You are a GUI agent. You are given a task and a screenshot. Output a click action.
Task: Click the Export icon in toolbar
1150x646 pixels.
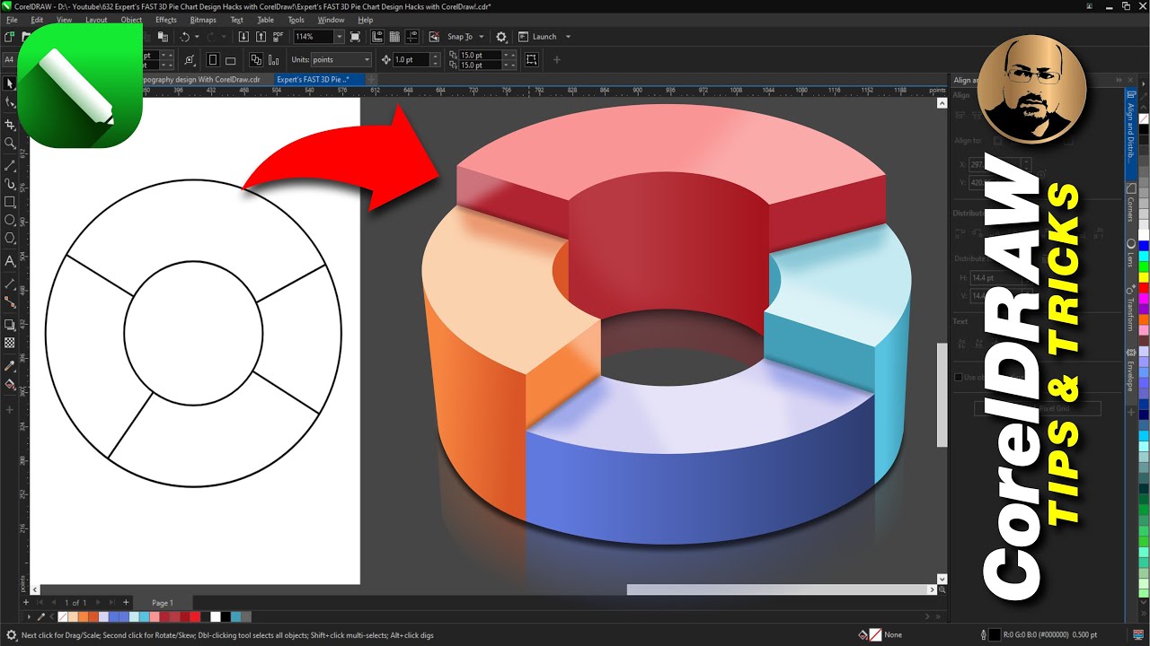261,37
